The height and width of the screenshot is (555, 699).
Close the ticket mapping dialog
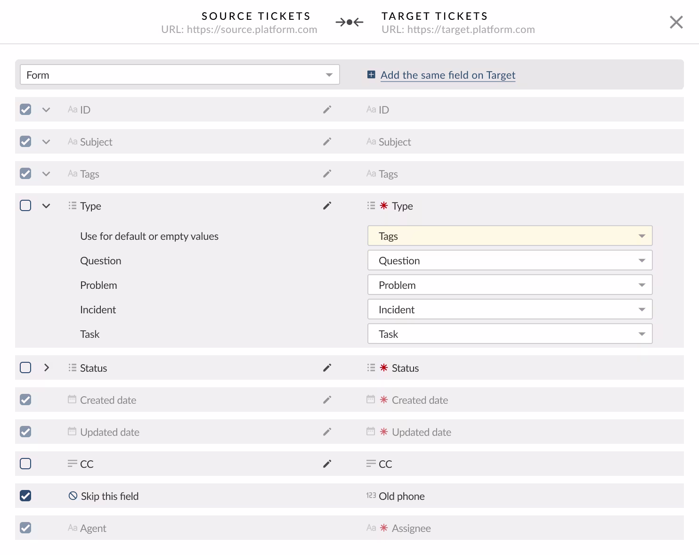click(676, 22)
